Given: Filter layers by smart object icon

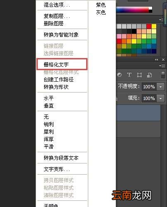Looking at the screenshot, I should click(149, 75).
